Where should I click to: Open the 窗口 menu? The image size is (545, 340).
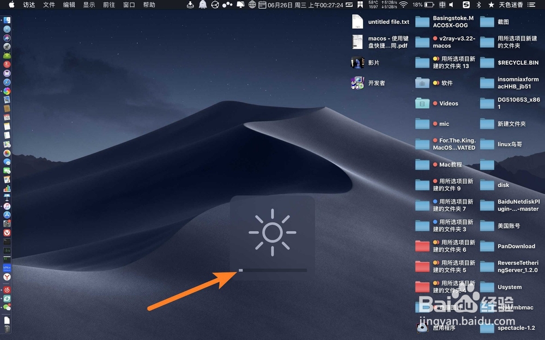[129, 5]
